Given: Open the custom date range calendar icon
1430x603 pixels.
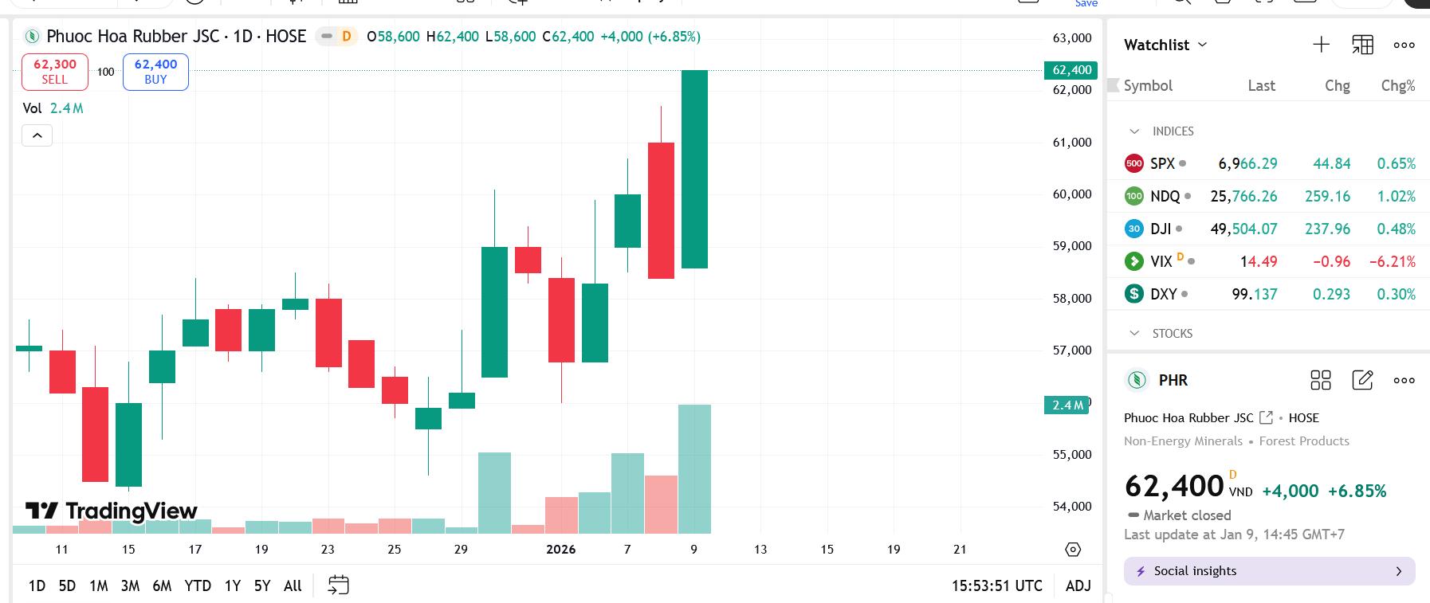Looking at the screenshot, I should click(x=338, y=585).
